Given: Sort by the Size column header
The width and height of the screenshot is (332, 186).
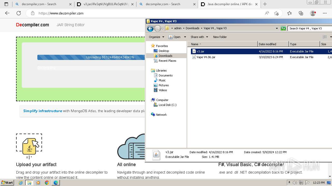Looking at the screenshot, I should [x=326, y=44].
